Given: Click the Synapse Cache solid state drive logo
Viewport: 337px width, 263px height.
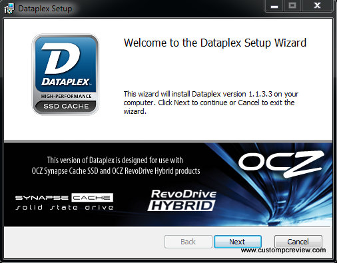Looking at the screenshot, I should [x=65, y=202].
